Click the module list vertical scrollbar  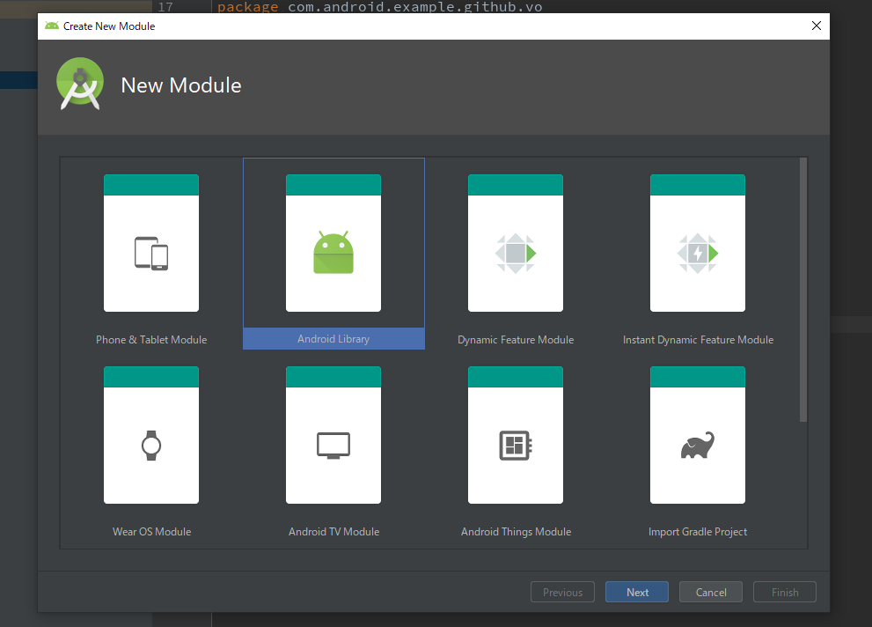pos(802,291)
